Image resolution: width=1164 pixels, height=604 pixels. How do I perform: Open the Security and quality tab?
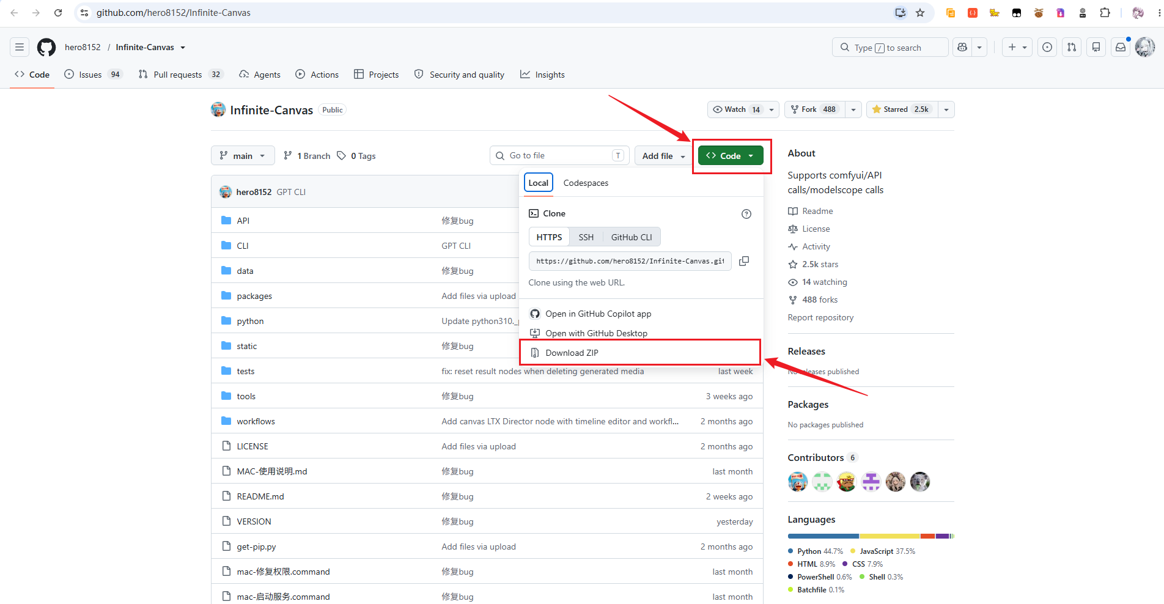click(459, 75)
